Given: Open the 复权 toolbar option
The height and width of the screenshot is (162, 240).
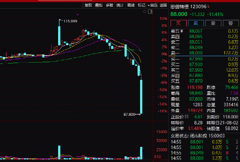Looking at the screenshot, I should (88, 5).
